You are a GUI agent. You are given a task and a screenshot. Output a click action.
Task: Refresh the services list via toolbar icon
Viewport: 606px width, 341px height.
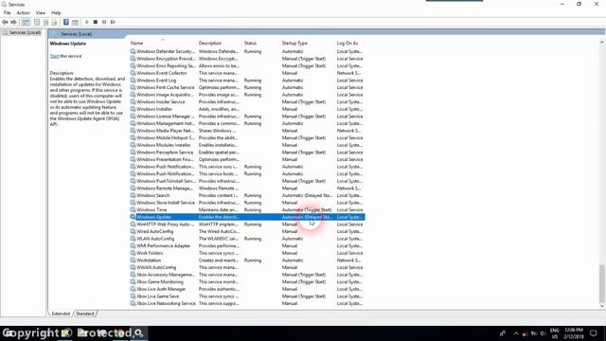[x=46, y=22]
